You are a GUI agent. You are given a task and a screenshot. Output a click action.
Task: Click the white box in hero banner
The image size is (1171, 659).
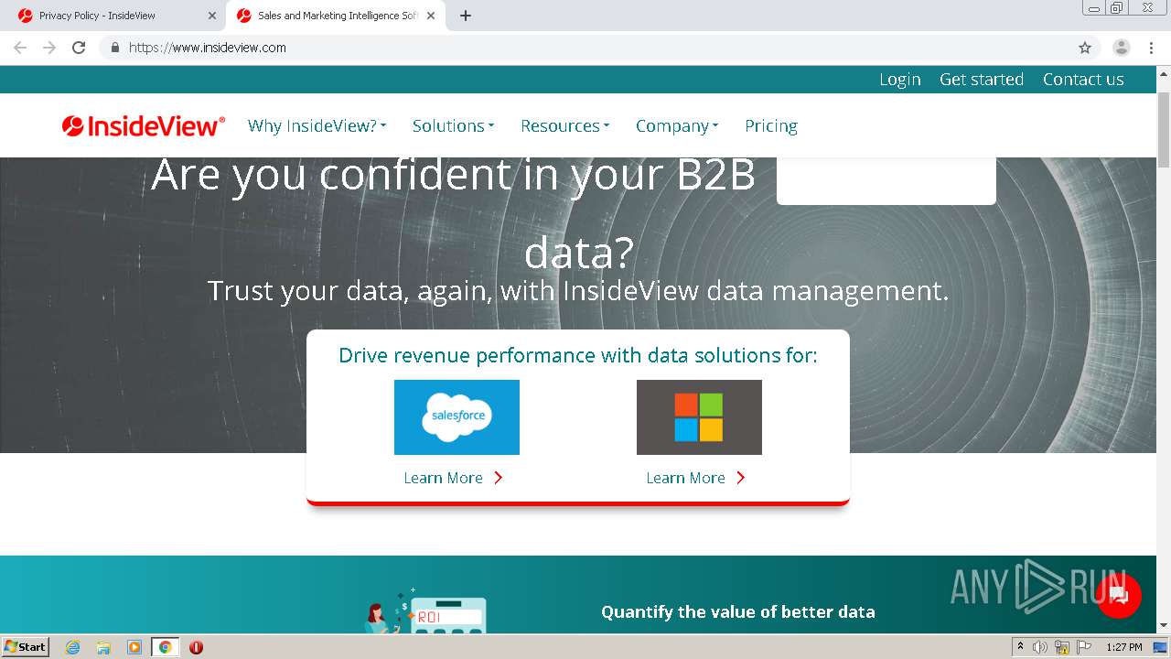tap(886, 181)
